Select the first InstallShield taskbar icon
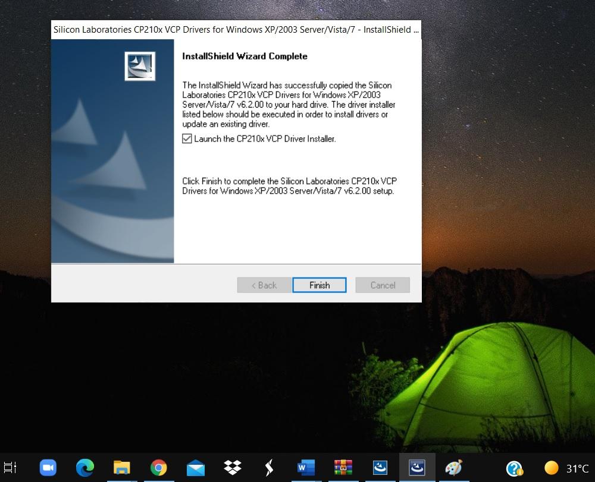Image resolution: width=595 pixels, height=482 pixels. [380, 468]
